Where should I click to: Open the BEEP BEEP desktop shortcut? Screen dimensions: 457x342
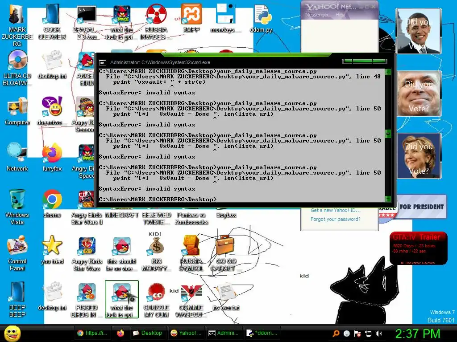pyautogui.click(x=17, y=291)
